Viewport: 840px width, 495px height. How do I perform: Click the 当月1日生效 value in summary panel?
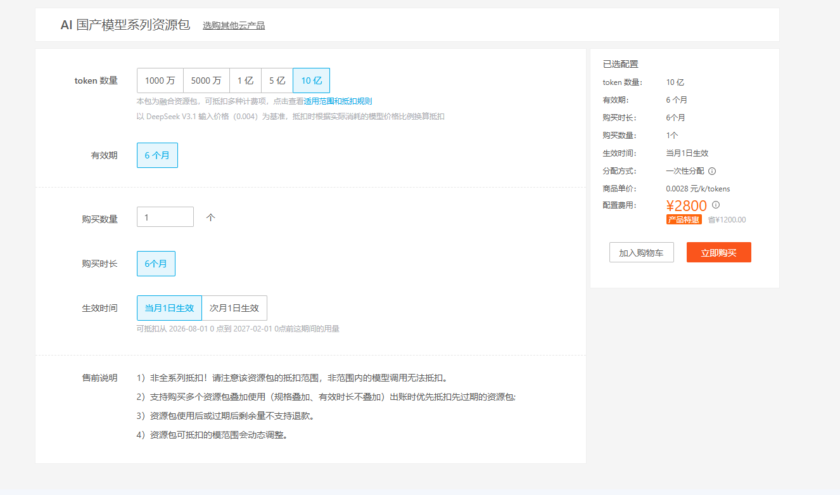point(687,153)
